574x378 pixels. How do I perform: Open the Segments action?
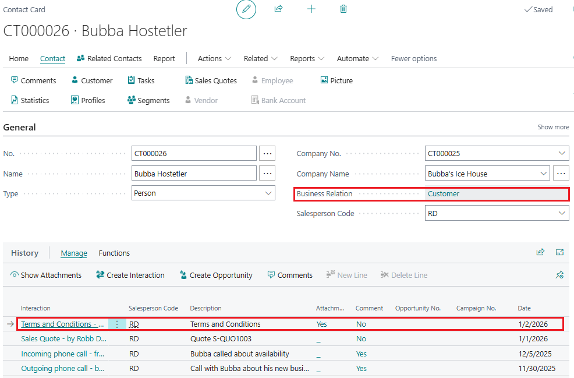click(x=148, y=100)
